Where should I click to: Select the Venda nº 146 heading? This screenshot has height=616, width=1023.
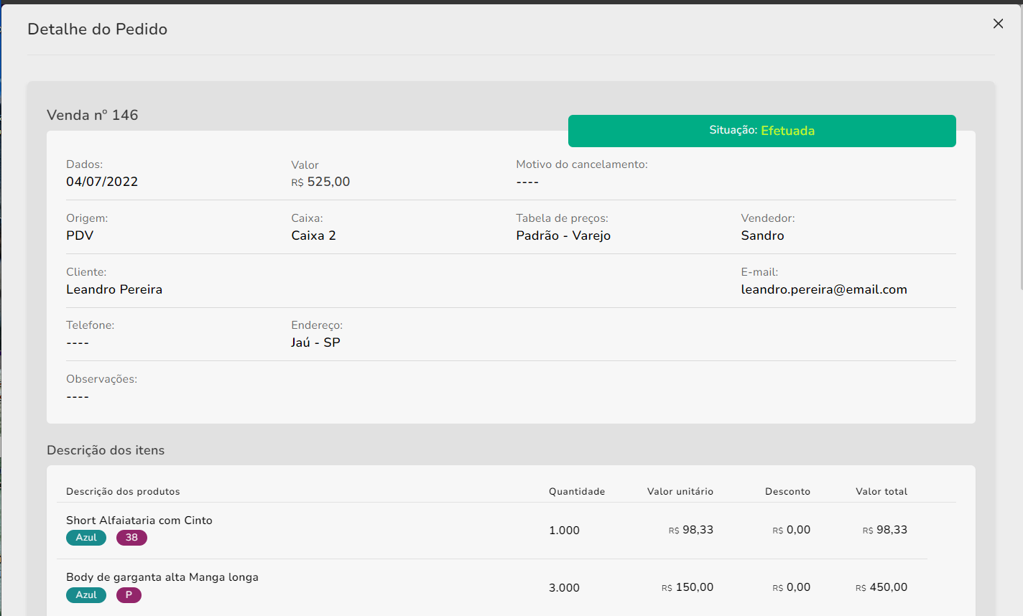click(93, 115)
